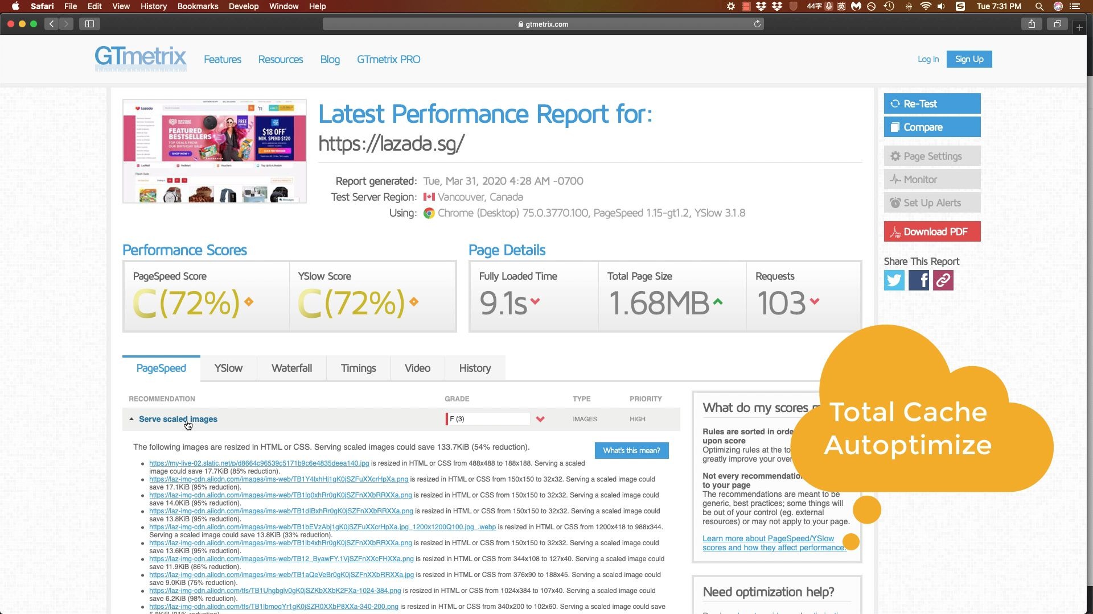
Task: Switch to Video tab
Action: [417, 368]
